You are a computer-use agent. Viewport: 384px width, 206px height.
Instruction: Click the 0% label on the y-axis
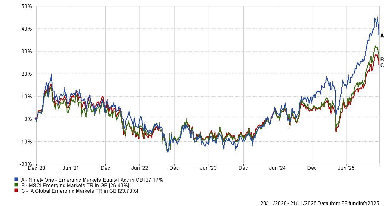click(x=28, y=119)
